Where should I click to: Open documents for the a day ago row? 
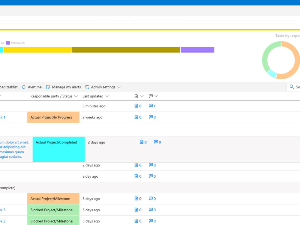(138, 176)
